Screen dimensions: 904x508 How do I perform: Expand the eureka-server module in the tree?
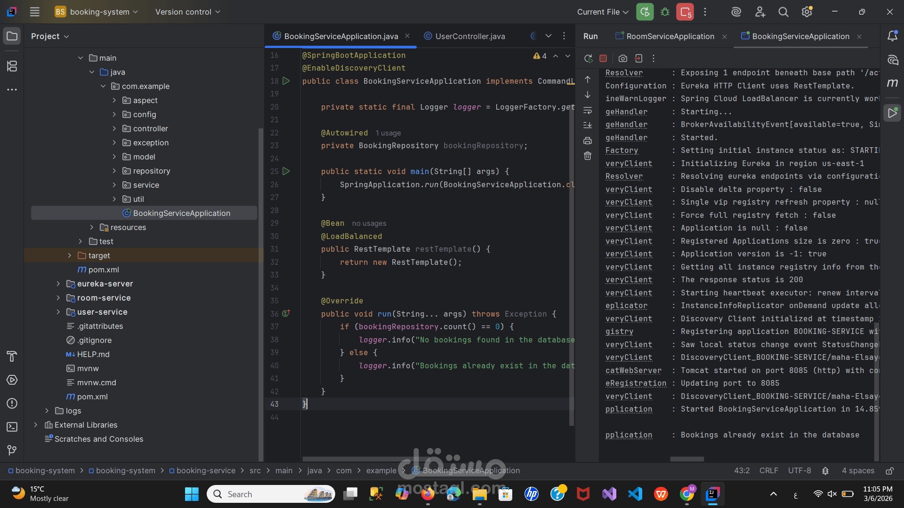click(58, 284)
